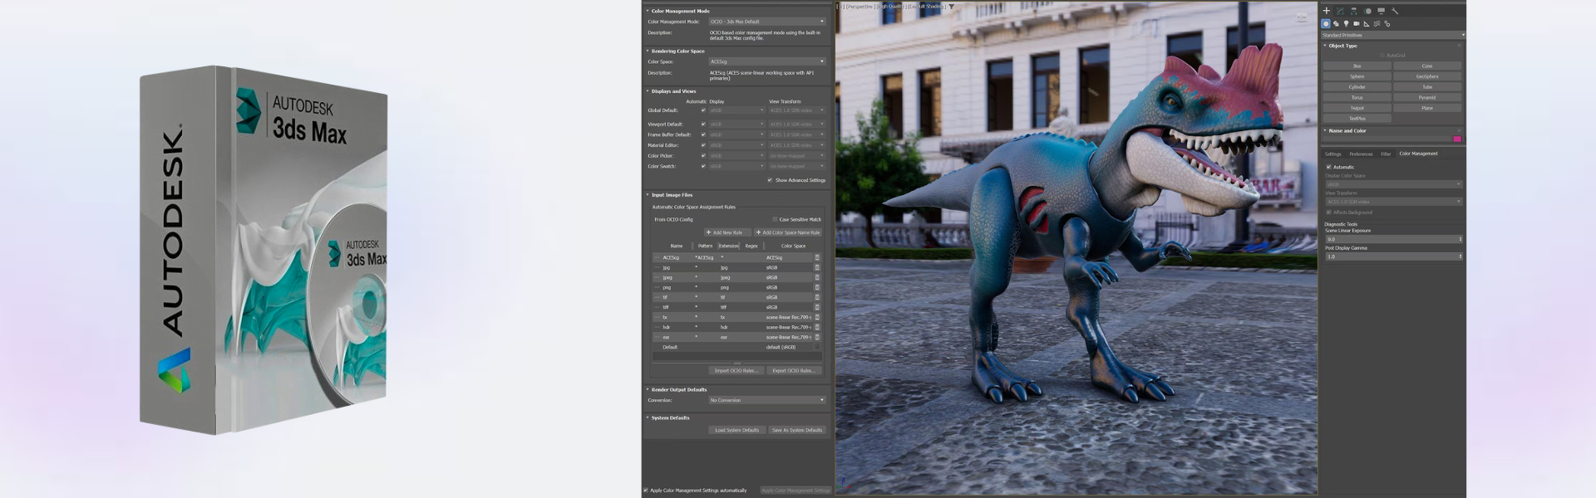Collapse Object Type rollout
The width and height of the screenshot is (1596, 498).
(1325, 46)
